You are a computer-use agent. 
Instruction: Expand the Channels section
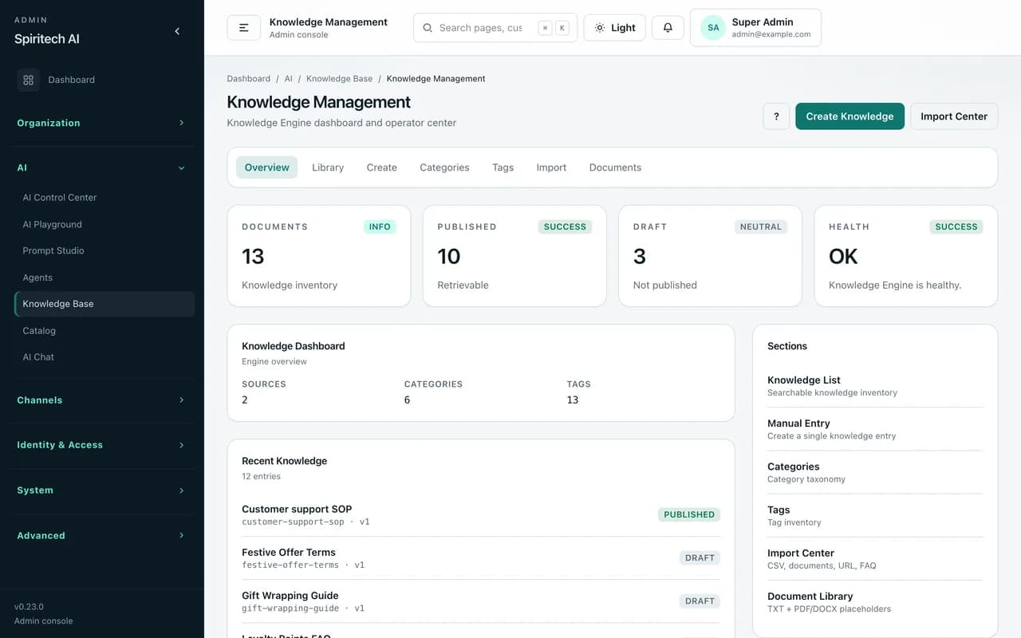[x=102, y=400]
